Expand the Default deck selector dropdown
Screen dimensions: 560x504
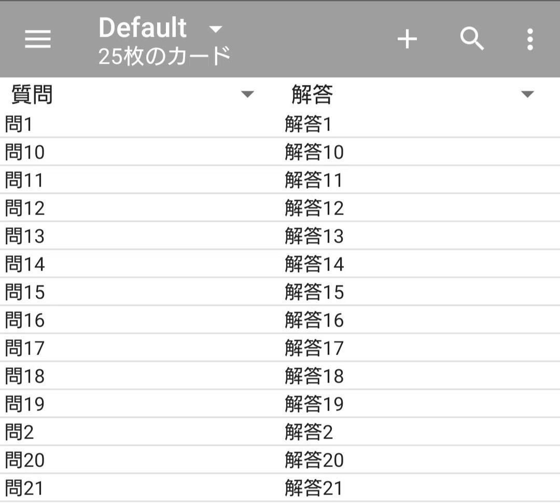click(x=216, y=29)
